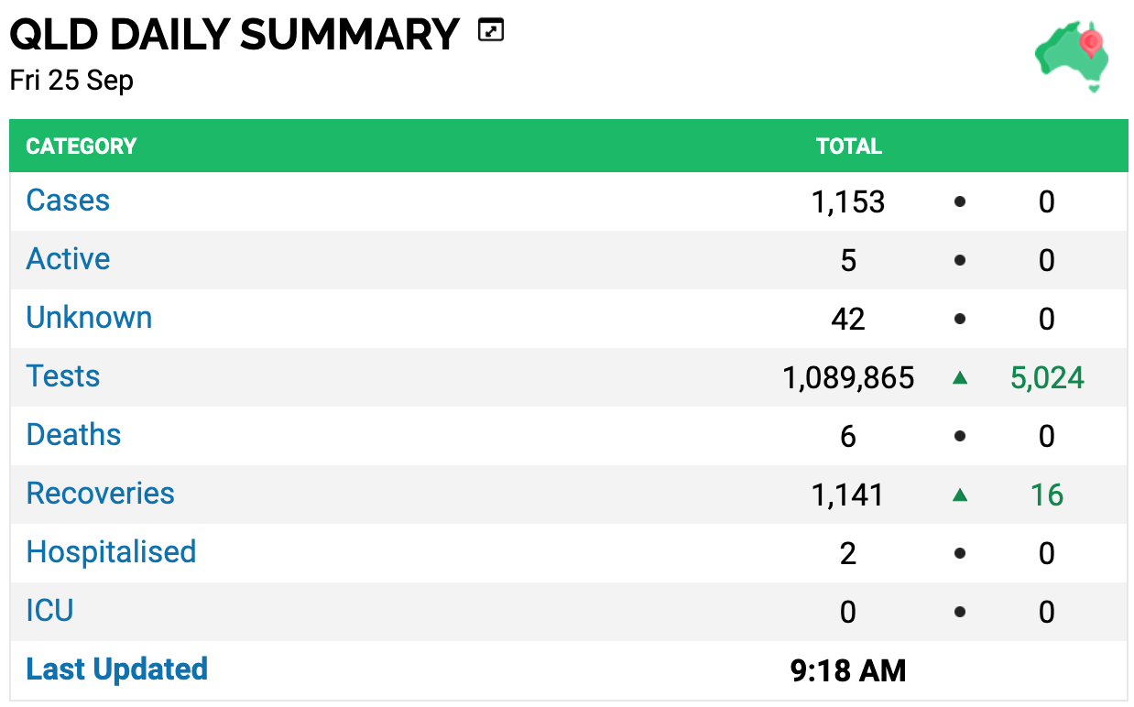The height and width of the screenshot is (707, 1134).
Task: Click the dot indicator in Cases row
Action: tap(960, 201)
